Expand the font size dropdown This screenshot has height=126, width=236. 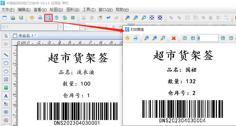(x=82, y=27)
